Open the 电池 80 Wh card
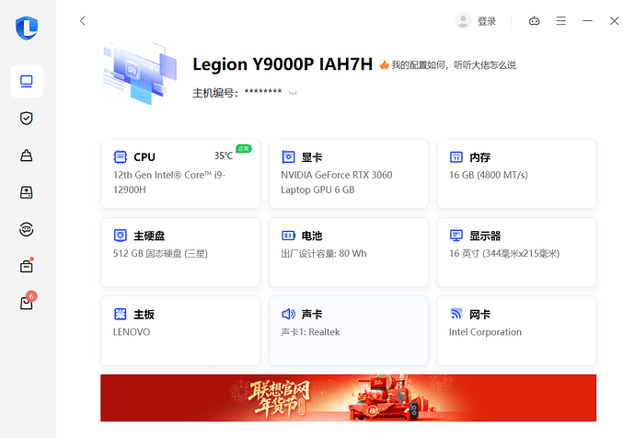The height and width of the screenshot is (438, 635). point(349,252)
